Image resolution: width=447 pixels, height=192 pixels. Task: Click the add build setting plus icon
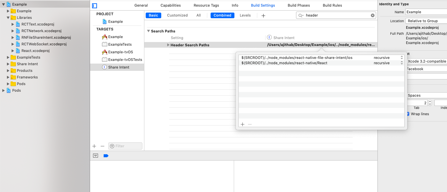coord(263,16)
